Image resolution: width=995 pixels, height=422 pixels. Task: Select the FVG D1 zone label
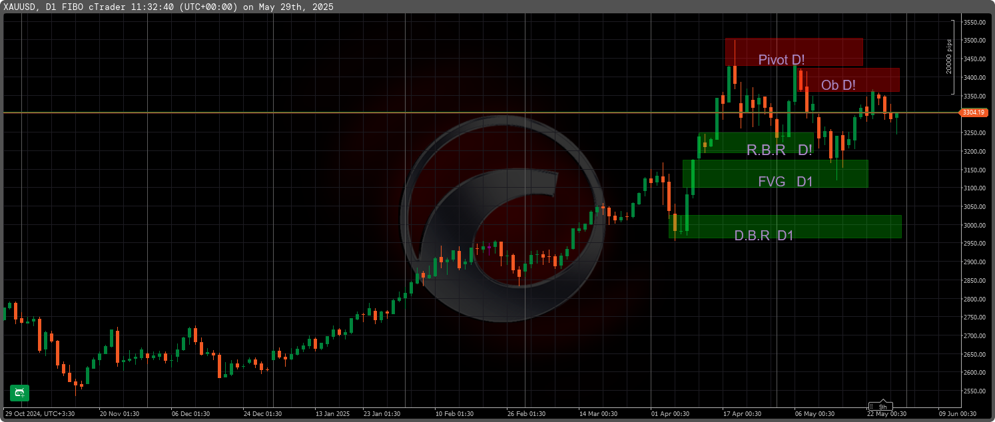pos(785,181)
